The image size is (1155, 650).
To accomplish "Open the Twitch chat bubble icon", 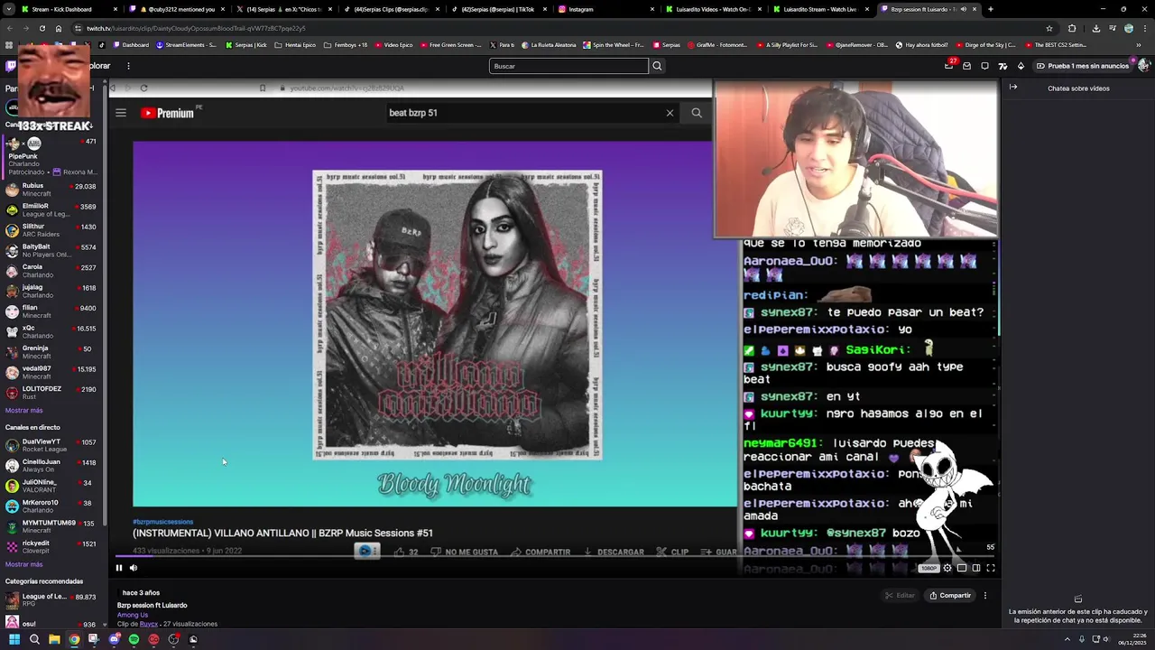I will point(984,66).
